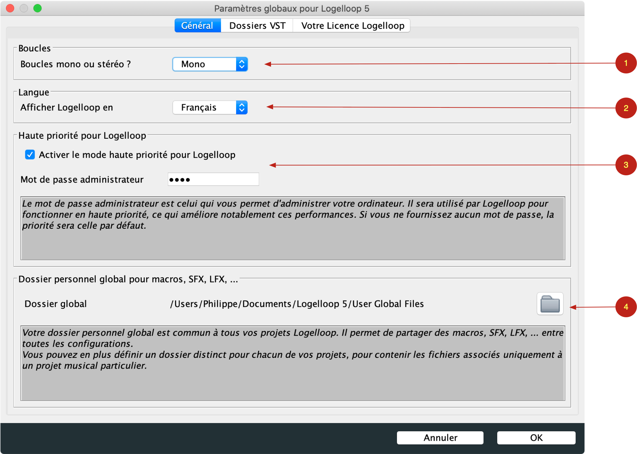Confirm settings with the OK button

pyautogui.click(x=536, y=438)
